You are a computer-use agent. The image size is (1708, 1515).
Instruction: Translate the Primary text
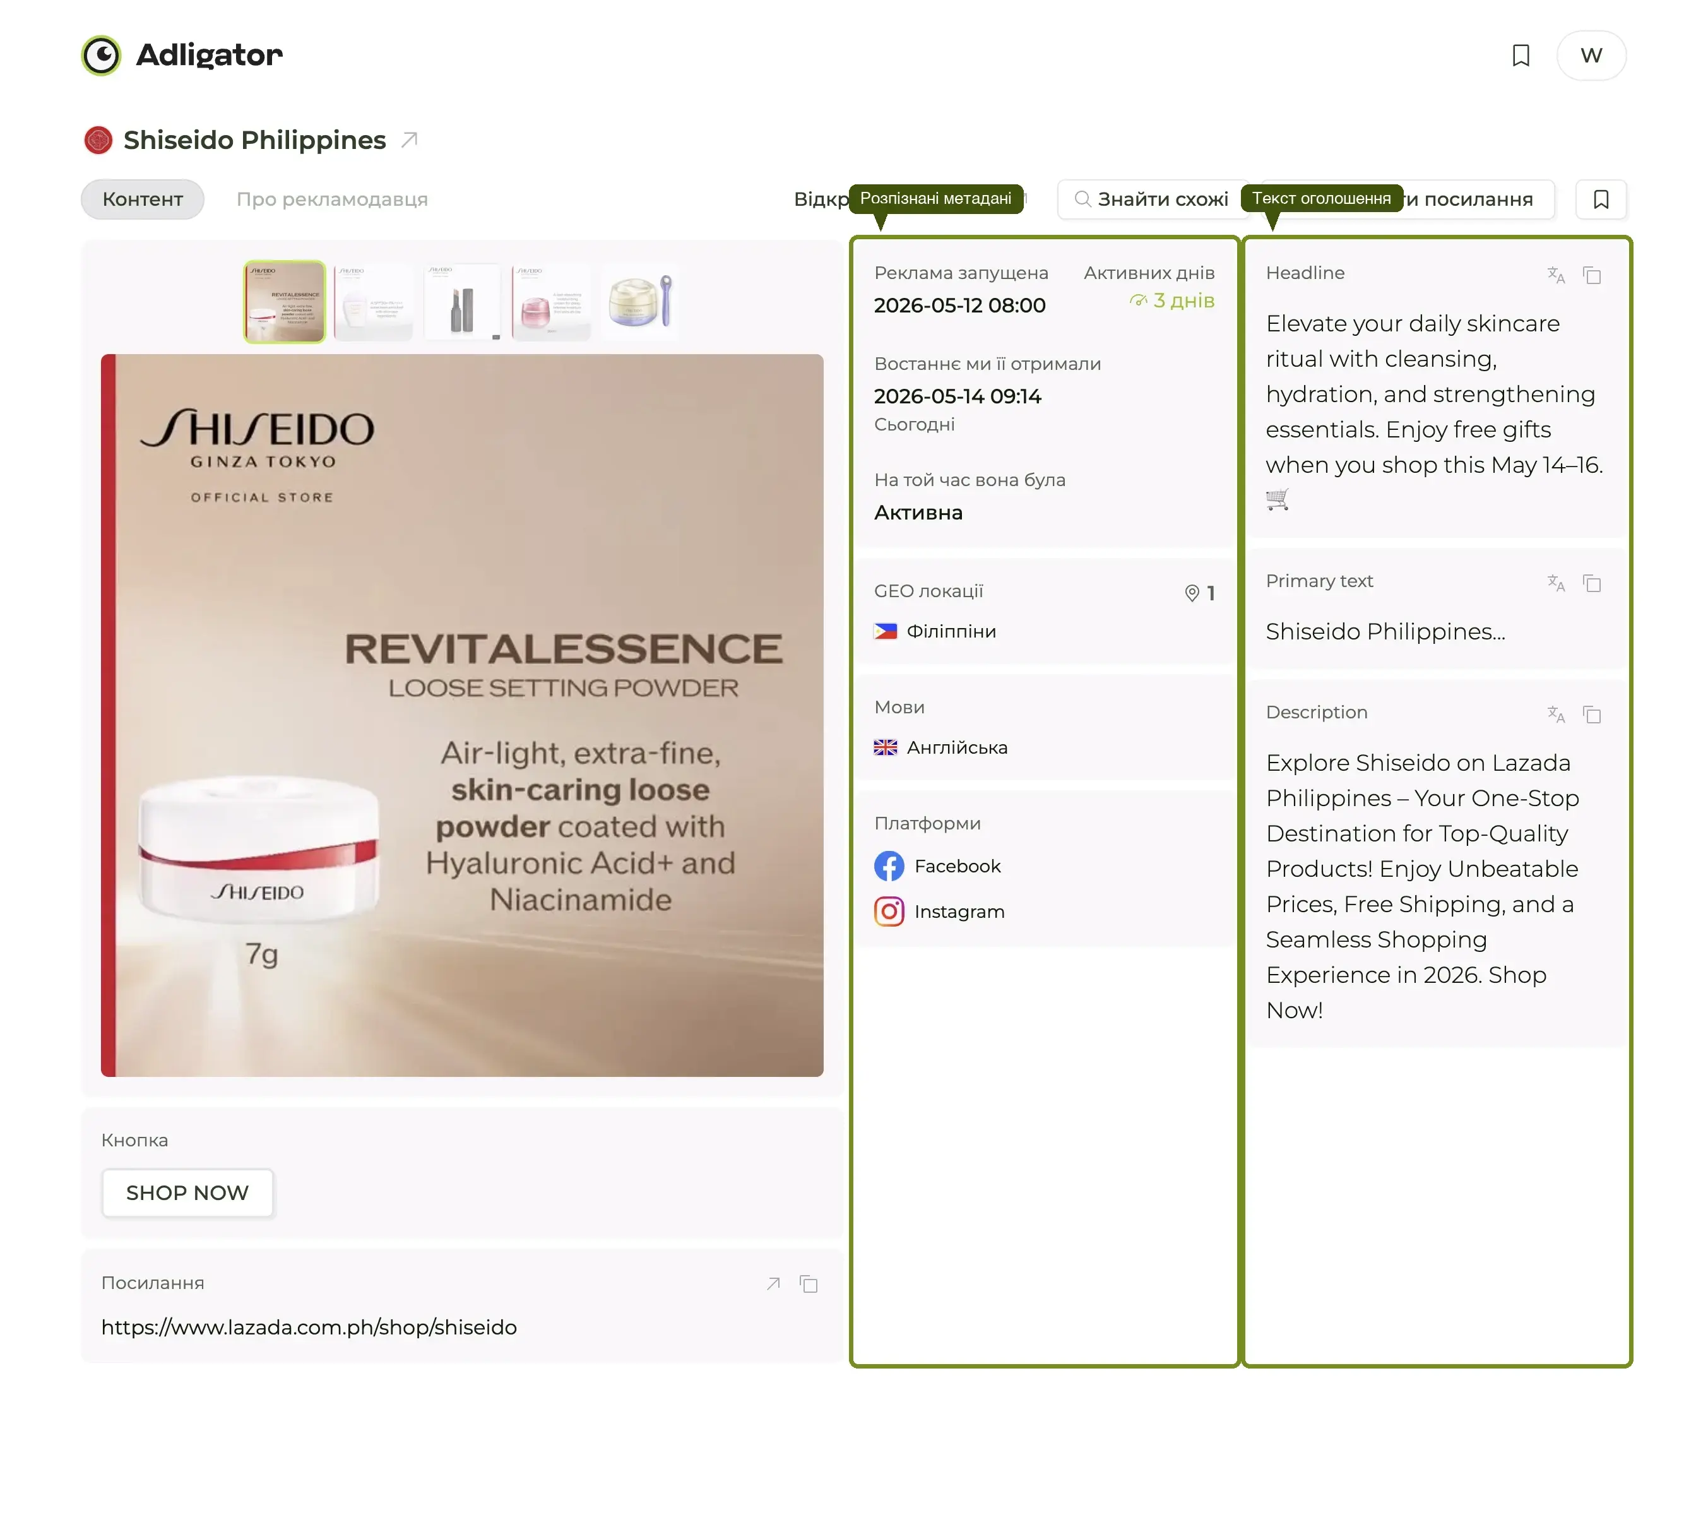(1555, 583)
